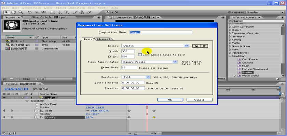The width and height of the screenshot is (287, 136).
Task: Click the timeline current time 0:00:00:18
Action: [x=16, y=89]
